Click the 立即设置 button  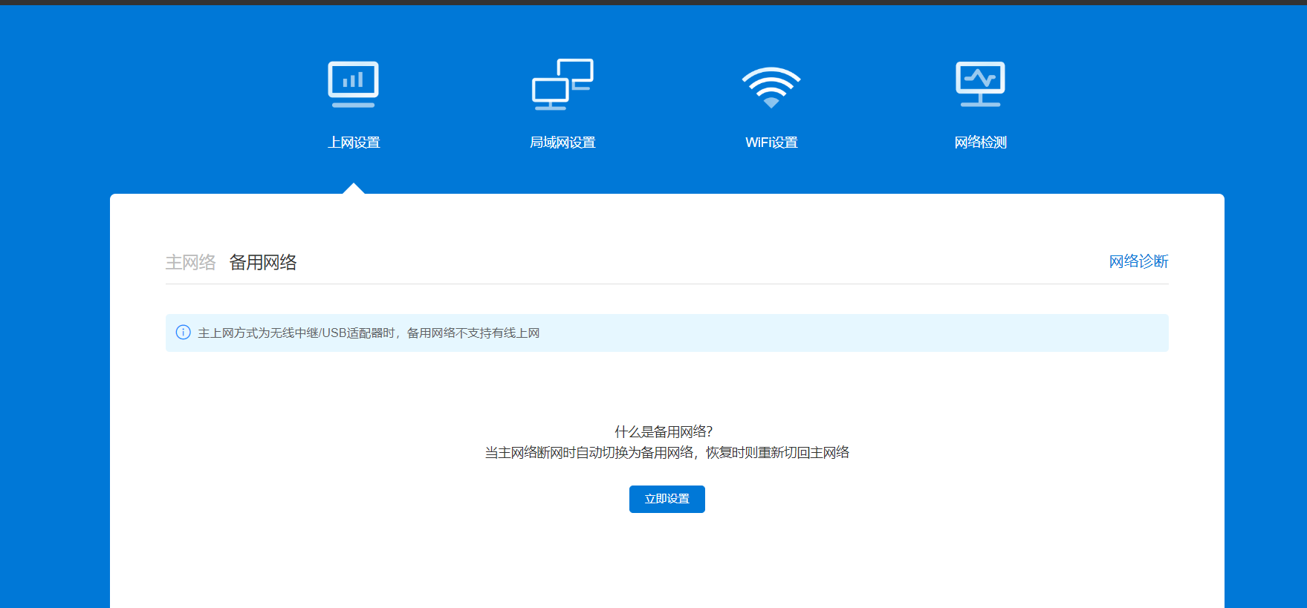pyautogui.click(x=667, y=499)
